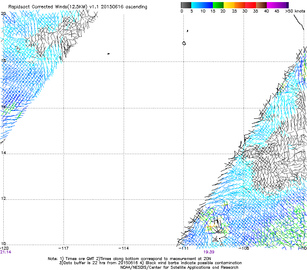
Task: Click the small island outline near -111 longitude
Action: 184,43
